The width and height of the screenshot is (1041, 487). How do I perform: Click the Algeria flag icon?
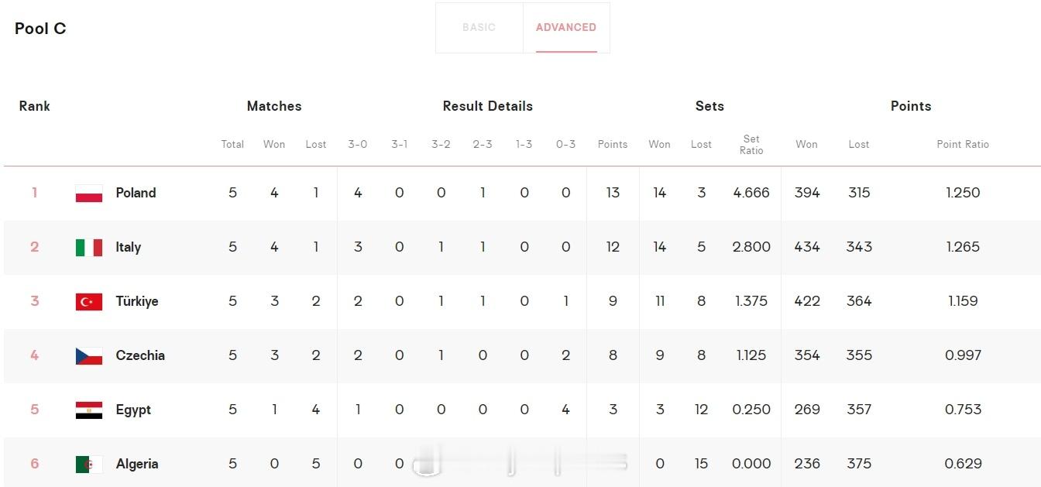click(89, 465)
